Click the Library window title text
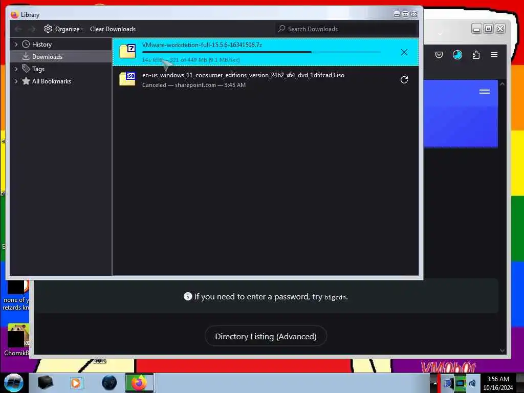 30,15
